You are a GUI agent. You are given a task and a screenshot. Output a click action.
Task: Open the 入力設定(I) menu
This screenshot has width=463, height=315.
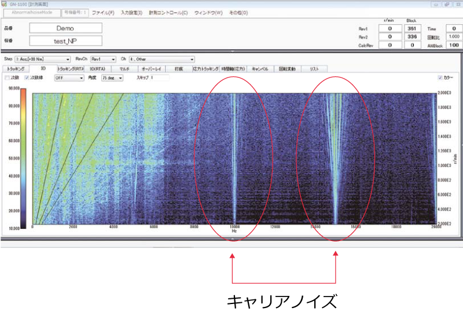[131, 12]
